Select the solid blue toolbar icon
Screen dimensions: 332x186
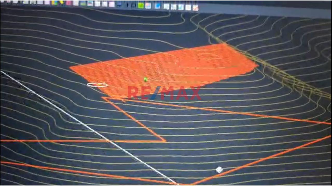click(x=157, y=6)
